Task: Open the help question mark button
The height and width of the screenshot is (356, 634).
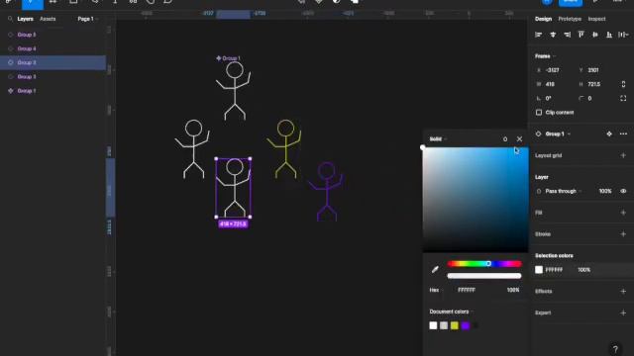Action: coord(615,349)
